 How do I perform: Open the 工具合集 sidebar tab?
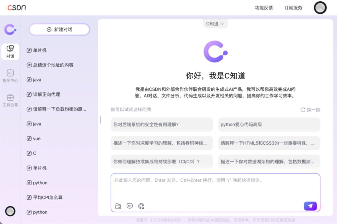click(x=10, y=100)
